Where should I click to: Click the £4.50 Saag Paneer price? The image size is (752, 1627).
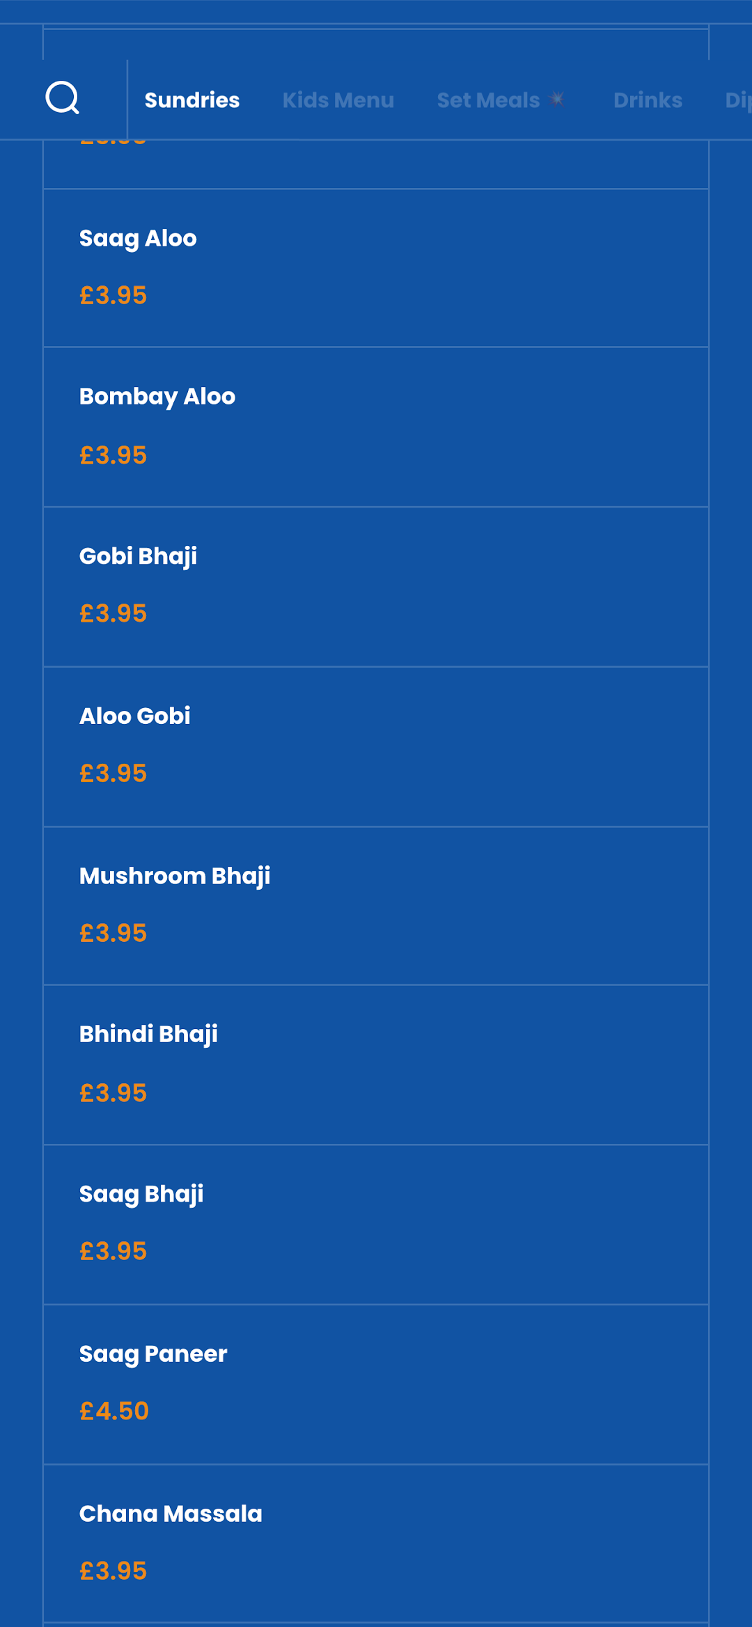coord(114,1411)
